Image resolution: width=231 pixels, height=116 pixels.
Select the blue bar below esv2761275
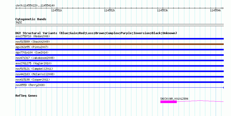(x=119, y=66)
